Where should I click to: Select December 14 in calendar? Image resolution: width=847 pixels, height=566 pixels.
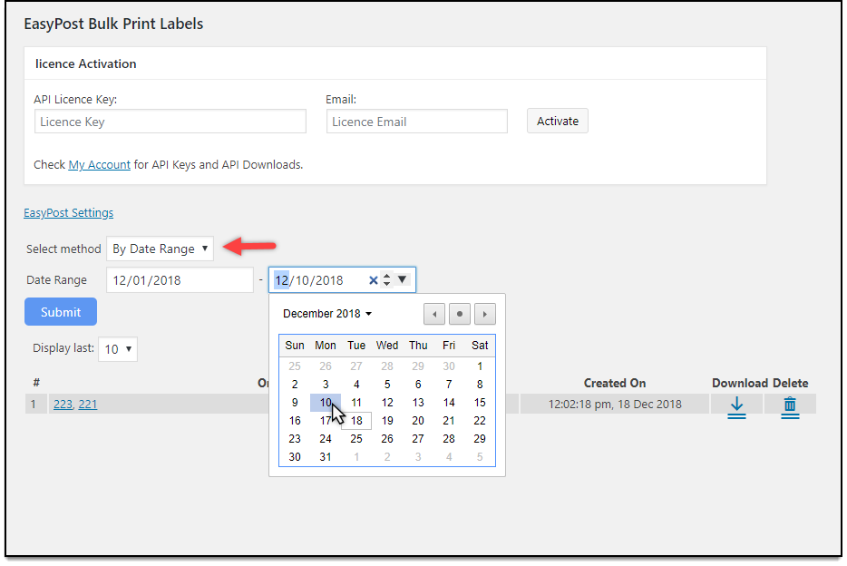449,403
